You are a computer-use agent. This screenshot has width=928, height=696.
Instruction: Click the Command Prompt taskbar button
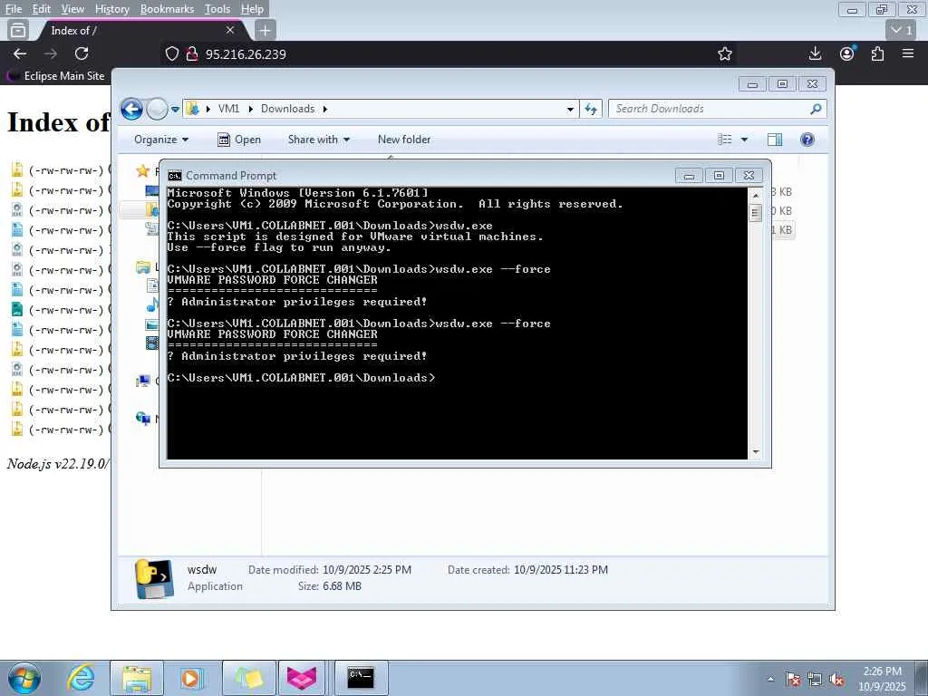(x=361, y=678)
